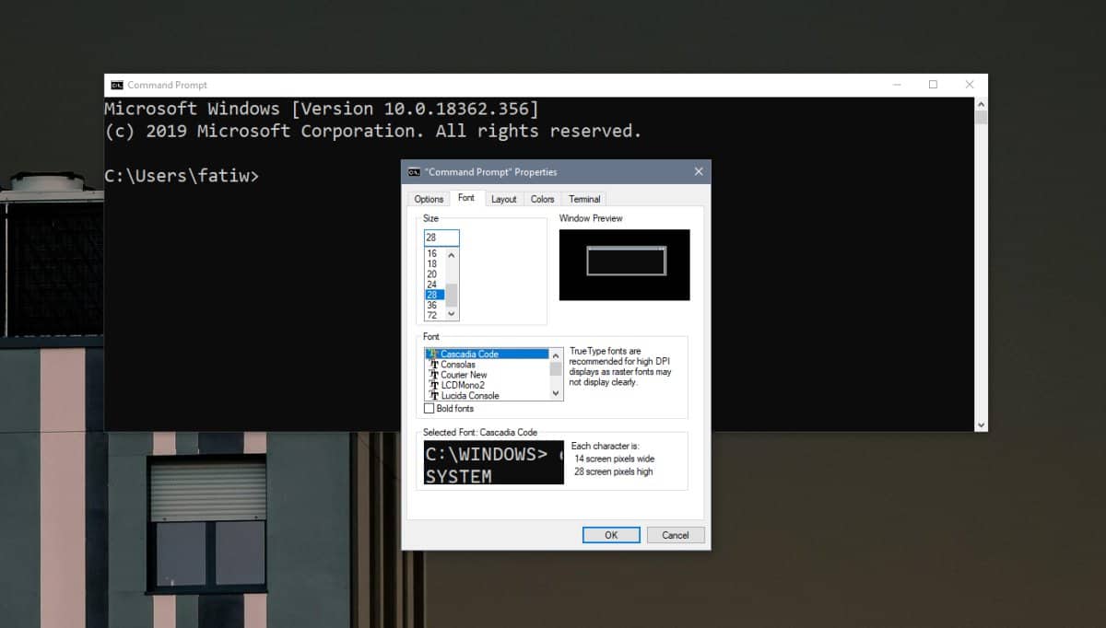Click the TrueType icon beside Consolas
Screen dimensions: 1106x628
click(433, 365)
